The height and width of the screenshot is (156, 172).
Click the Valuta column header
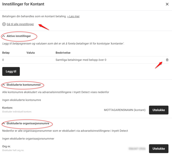coord(30,53)
